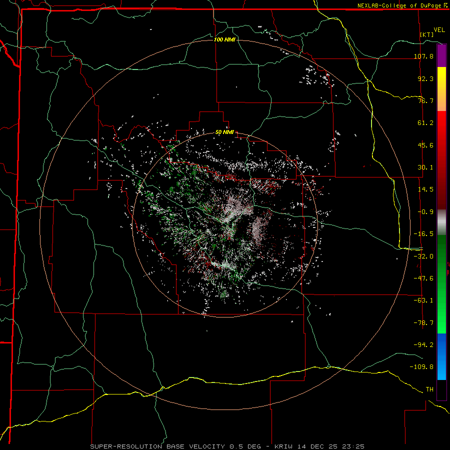Click the [KT] units label
The image size is (450, 450).
(427, 34)
